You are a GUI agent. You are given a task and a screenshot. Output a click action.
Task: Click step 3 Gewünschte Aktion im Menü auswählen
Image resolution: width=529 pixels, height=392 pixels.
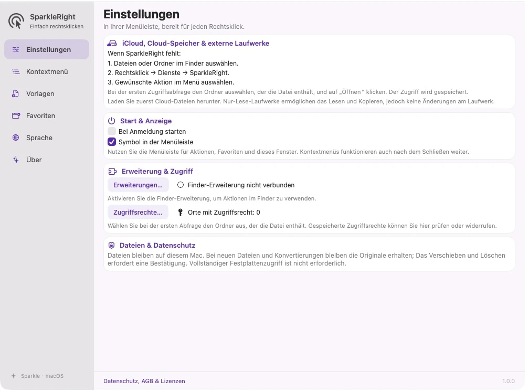click(x=171, y=82)
